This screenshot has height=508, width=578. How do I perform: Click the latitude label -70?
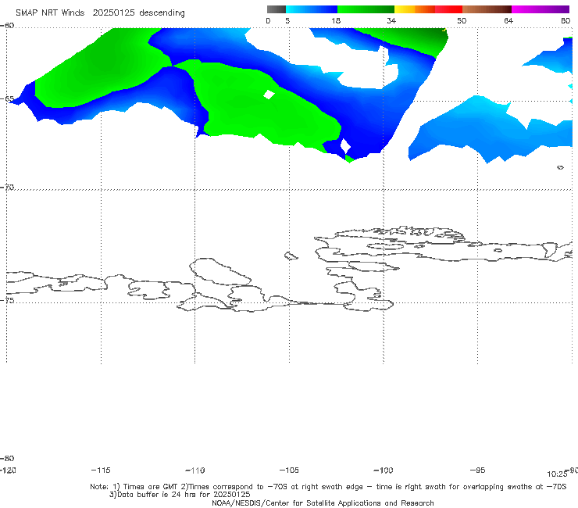(7, 188)
